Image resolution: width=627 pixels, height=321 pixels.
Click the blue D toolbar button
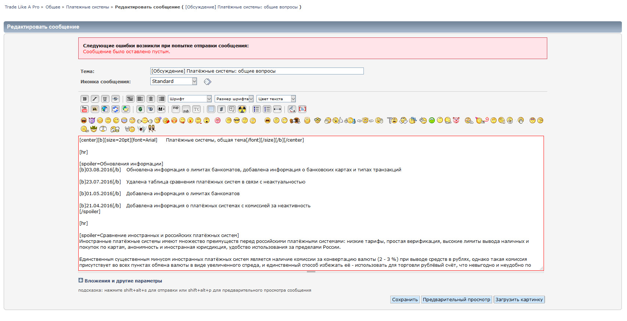[x=151, y=109]
